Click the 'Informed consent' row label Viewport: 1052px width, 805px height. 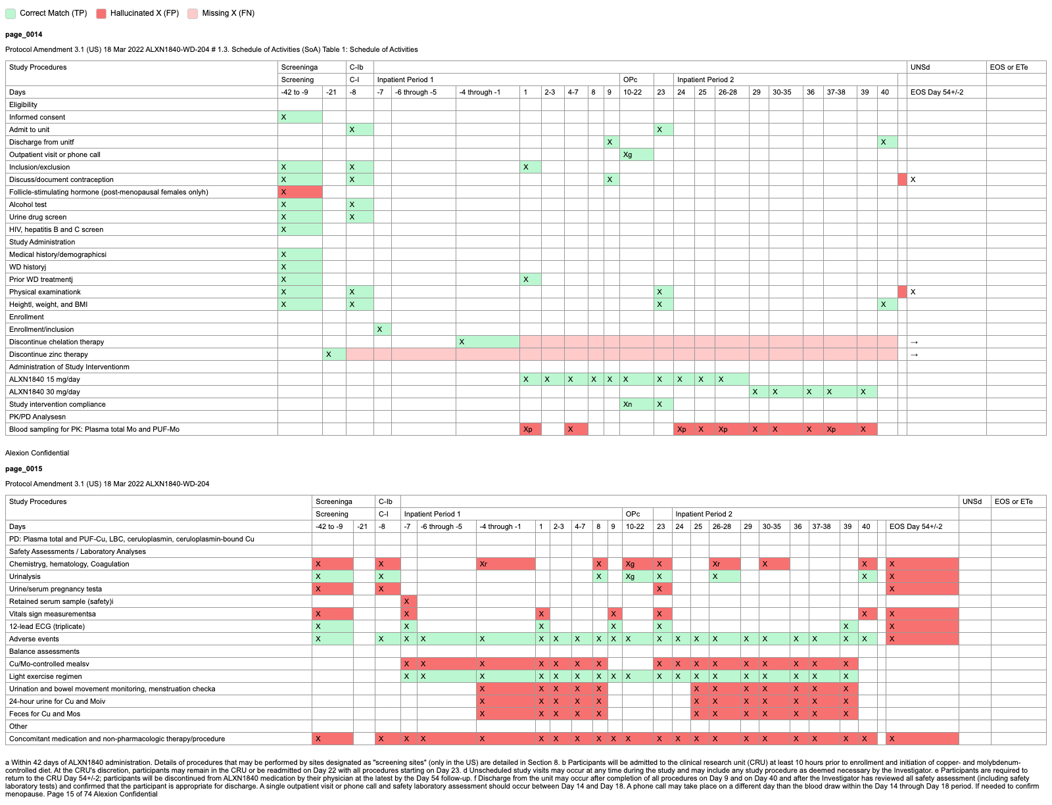click(37, 117)
